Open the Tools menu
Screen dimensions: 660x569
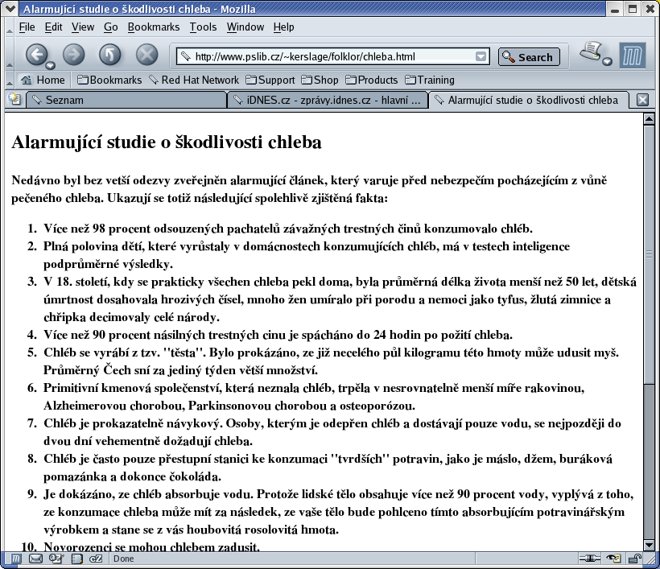coord(203,27)
